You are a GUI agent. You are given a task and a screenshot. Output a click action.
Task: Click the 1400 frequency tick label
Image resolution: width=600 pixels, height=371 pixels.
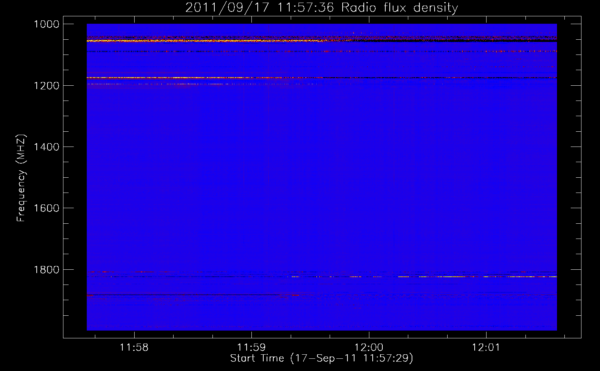click(x=46, y=147)
